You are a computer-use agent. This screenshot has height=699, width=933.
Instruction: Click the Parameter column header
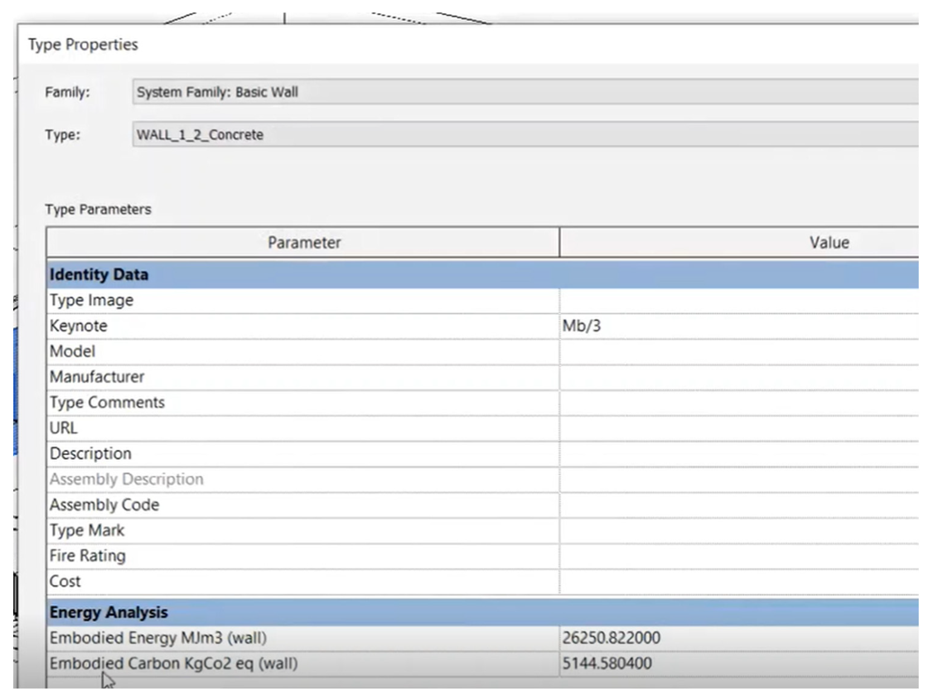click(x=304, y=243)
